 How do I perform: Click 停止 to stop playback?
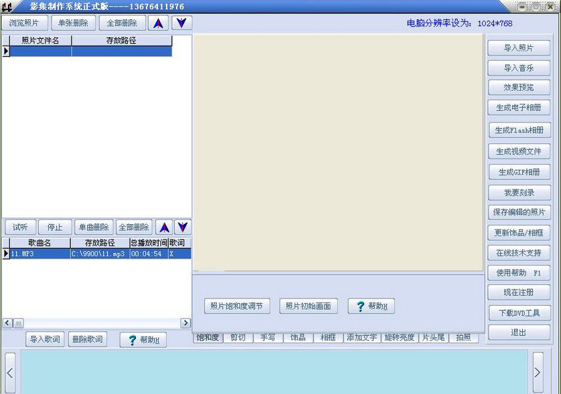point(55,227)
